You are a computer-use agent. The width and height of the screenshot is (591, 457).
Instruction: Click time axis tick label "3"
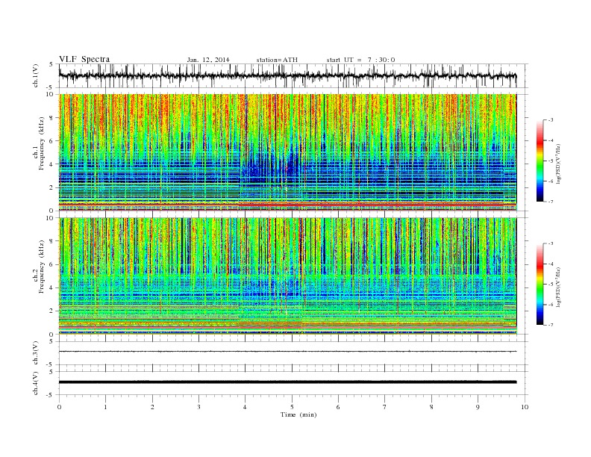click(199, 407)
